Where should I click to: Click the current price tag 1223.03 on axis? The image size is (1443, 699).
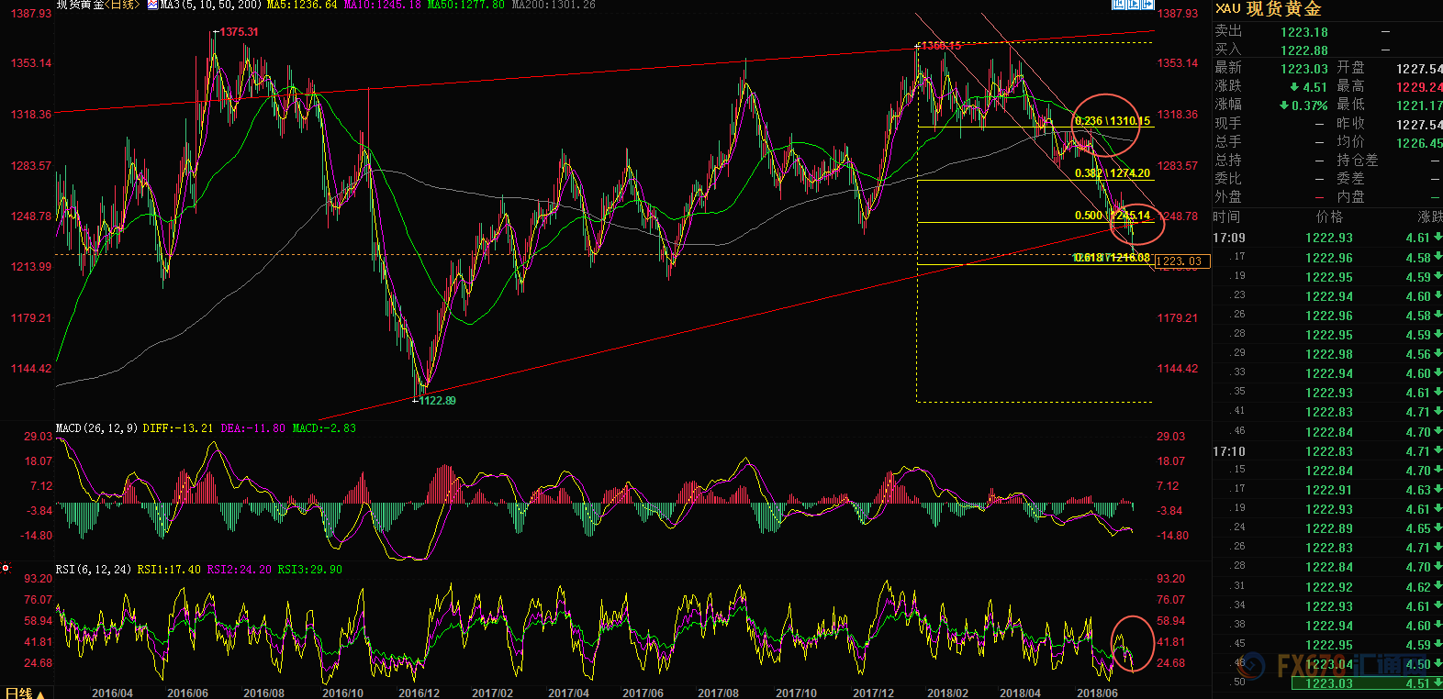click(1182, 261)
